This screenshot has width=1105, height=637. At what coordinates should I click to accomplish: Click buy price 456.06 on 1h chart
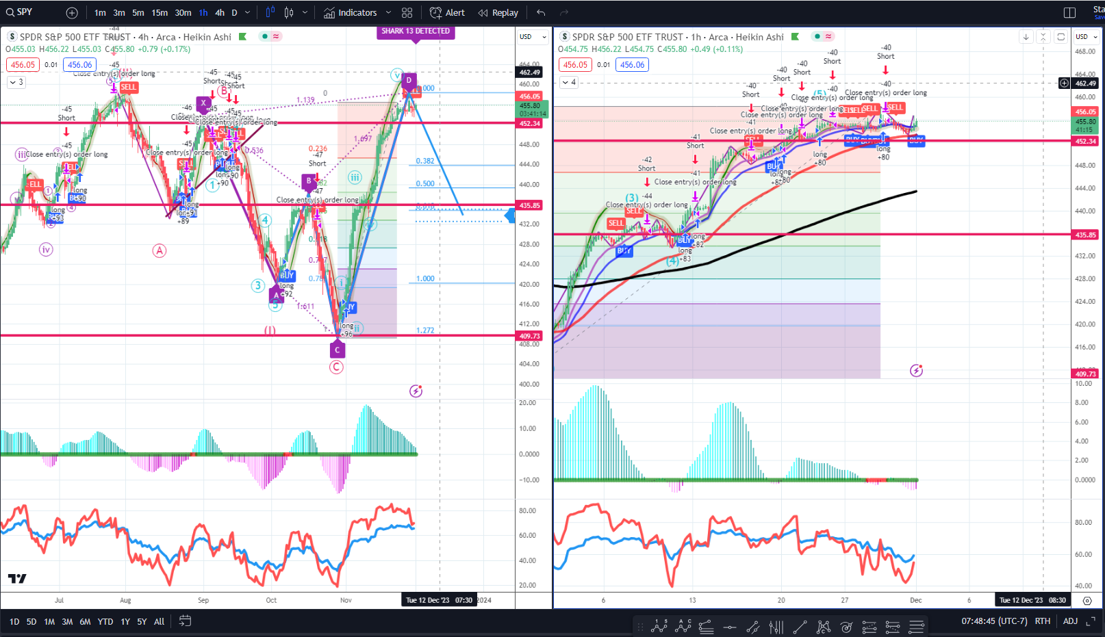coord(632,65)
